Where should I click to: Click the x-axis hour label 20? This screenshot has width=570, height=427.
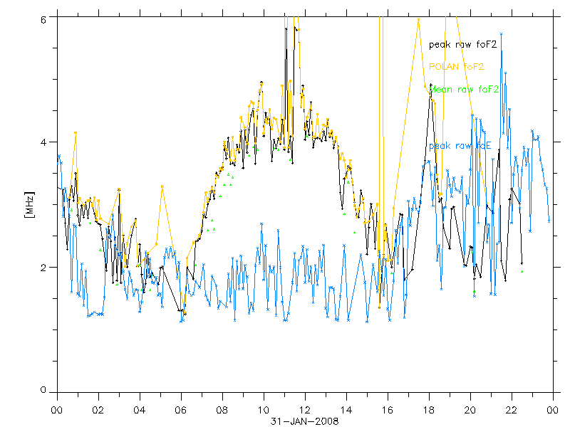(470, 411)
